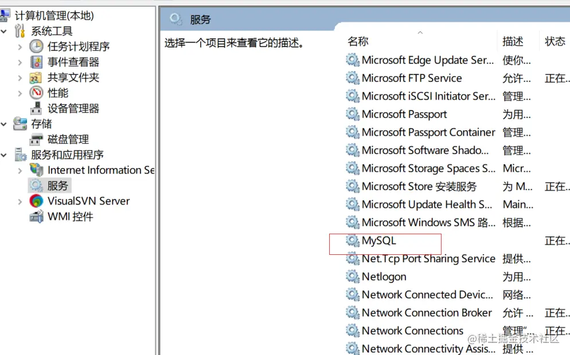Viewport: 570px width, 355px height.
Task: Expand the VisualSVN Server node
Action: [21, 202]
